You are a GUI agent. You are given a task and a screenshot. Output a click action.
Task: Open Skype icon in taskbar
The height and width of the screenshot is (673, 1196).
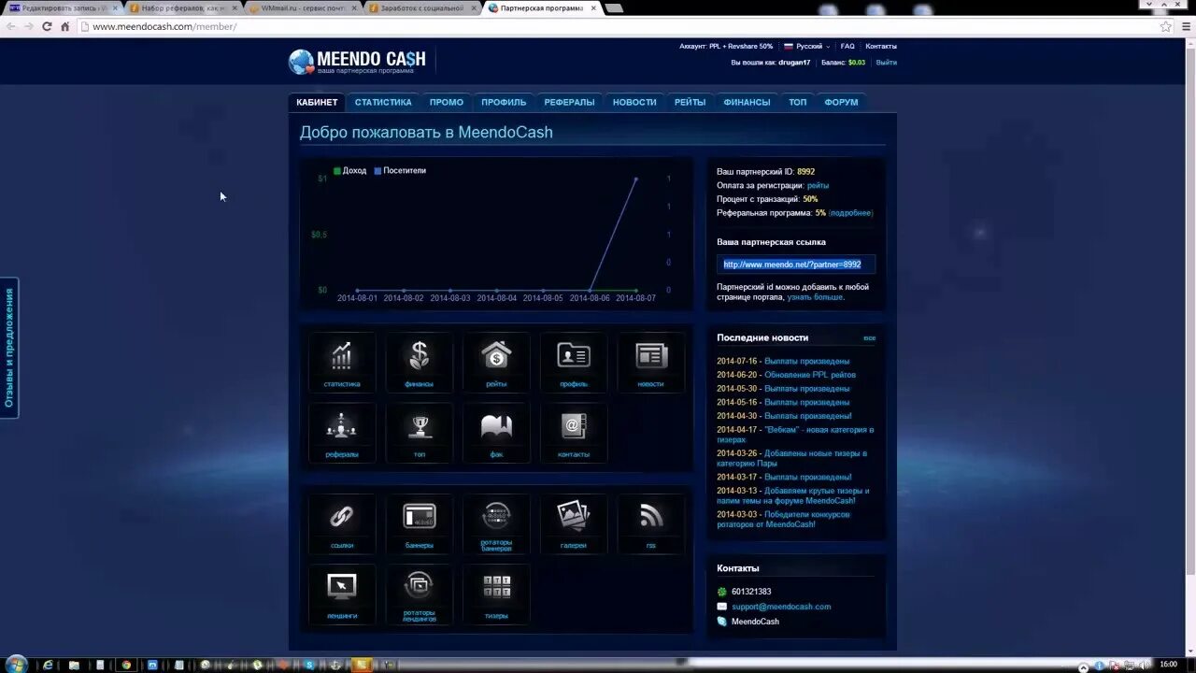(309, 665)
